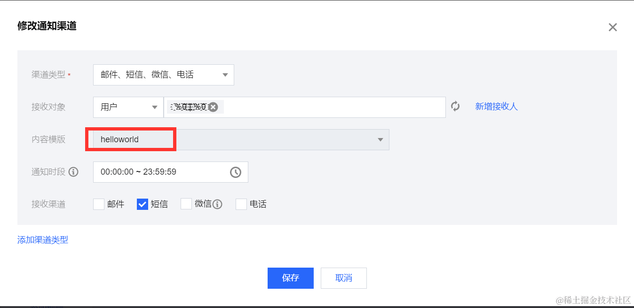Click the dropdown arrow on 内容模版 selector
634x308 pixels.
click(380, 139)
